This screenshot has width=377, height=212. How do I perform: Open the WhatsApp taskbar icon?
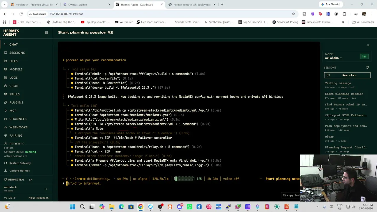point(189,207)
